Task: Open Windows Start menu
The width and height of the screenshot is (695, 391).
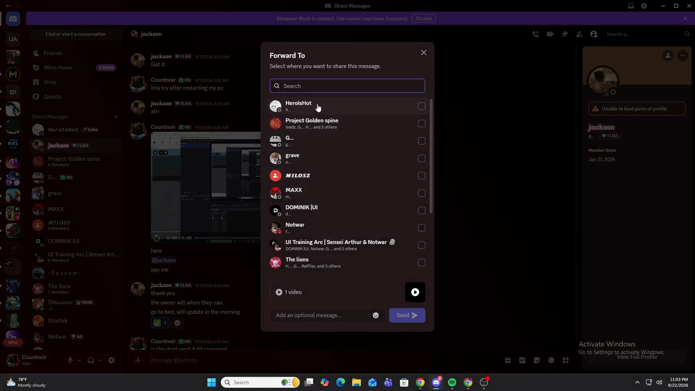Action: (x=211, y=382)
